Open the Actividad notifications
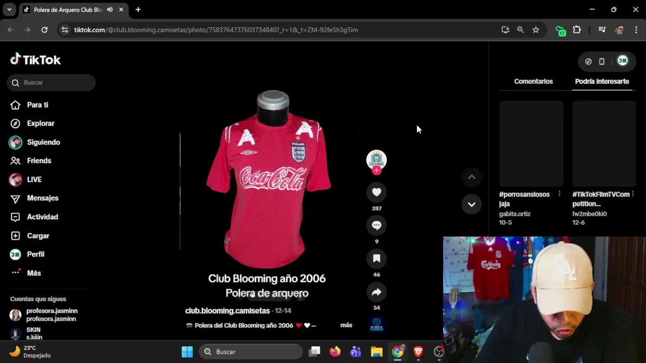 (x=33, y=217)
